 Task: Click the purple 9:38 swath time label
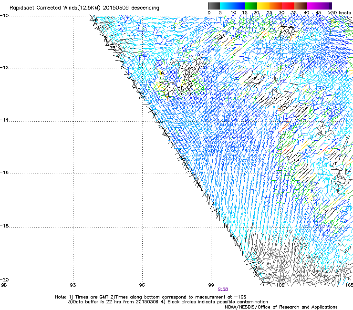coord(223,289)
